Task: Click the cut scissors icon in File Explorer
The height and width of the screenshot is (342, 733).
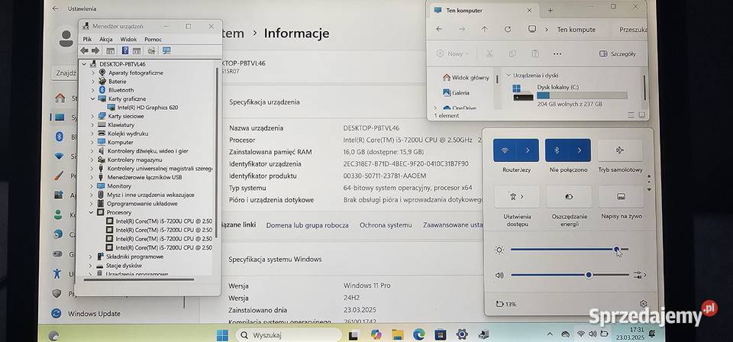Action: (489, 53)
